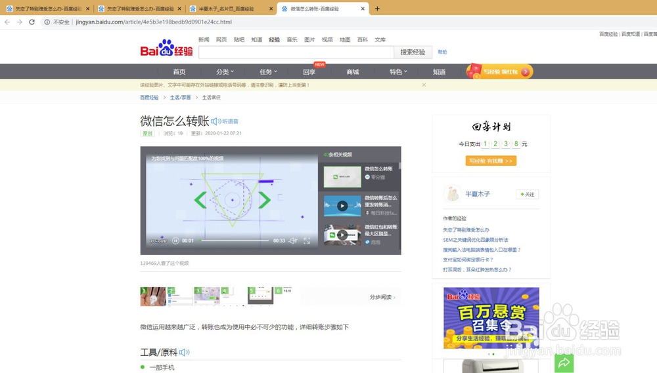The width and height of the screenshot is (657, 373).
Task: Mute the video volume icon
Action: click(x=293, y=241)
